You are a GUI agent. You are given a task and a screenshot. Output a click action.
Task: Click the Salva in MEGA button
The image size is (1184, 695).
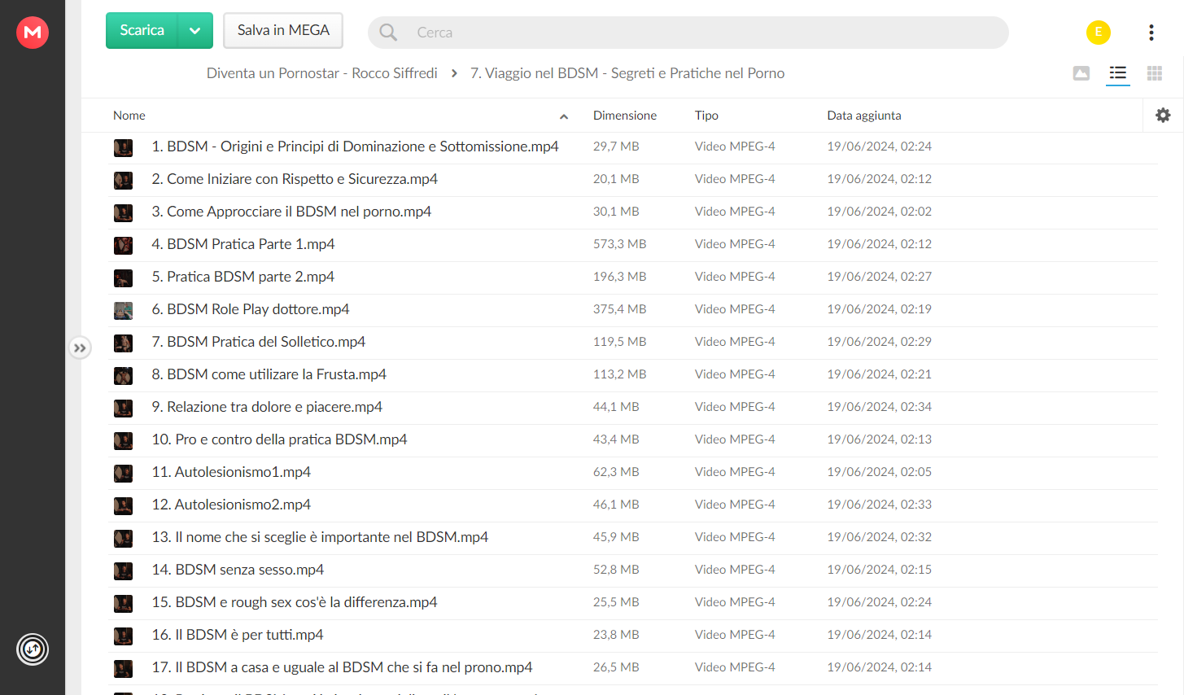point(283,30)
